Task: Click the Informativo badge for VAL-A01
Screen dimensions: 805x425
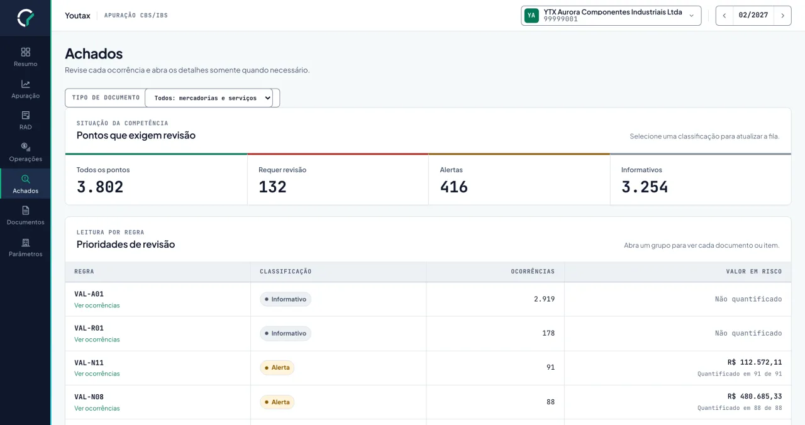Action: [286, 299]
